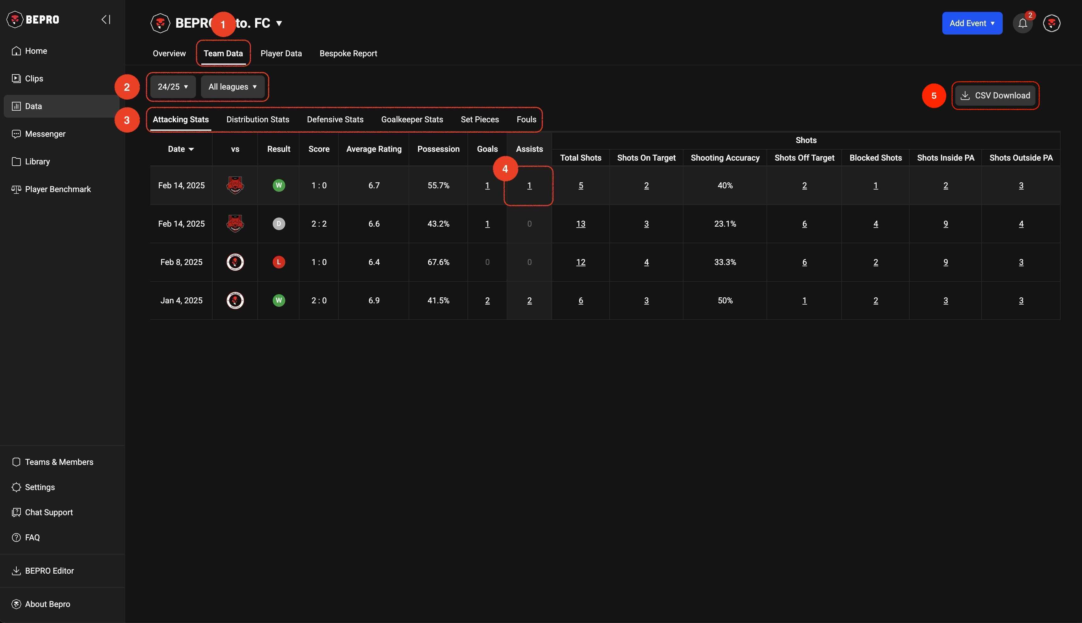This screenshot has width=1082, height=623.
Task: Expand the 24/25 season dropdown
Action: pos(173,87)
